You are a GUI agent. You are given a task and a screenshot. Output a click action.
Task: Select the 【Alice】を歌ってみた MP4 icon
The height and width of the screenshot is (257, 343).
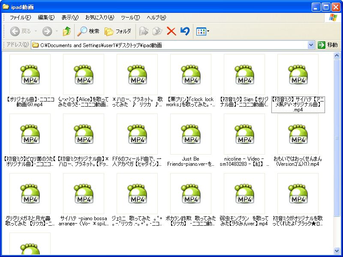(x=84, y=75)
